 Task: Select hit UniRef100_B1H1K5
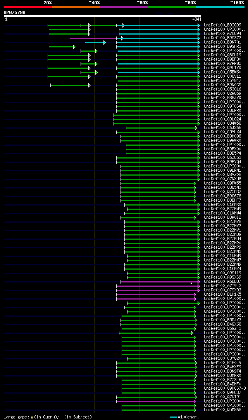coord(222,295)
